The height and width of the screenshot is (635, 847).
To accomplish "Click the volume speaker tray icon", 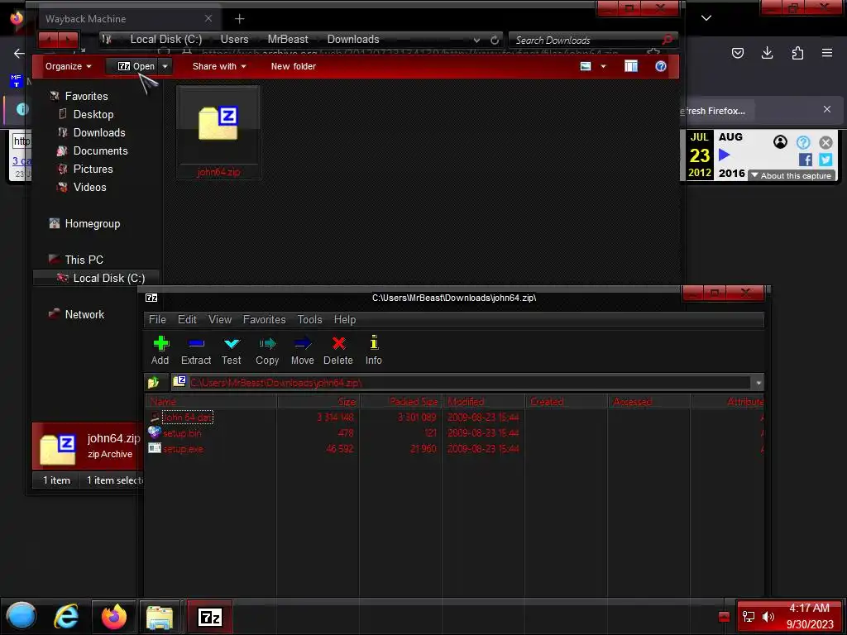I will [x=768, y=617].
